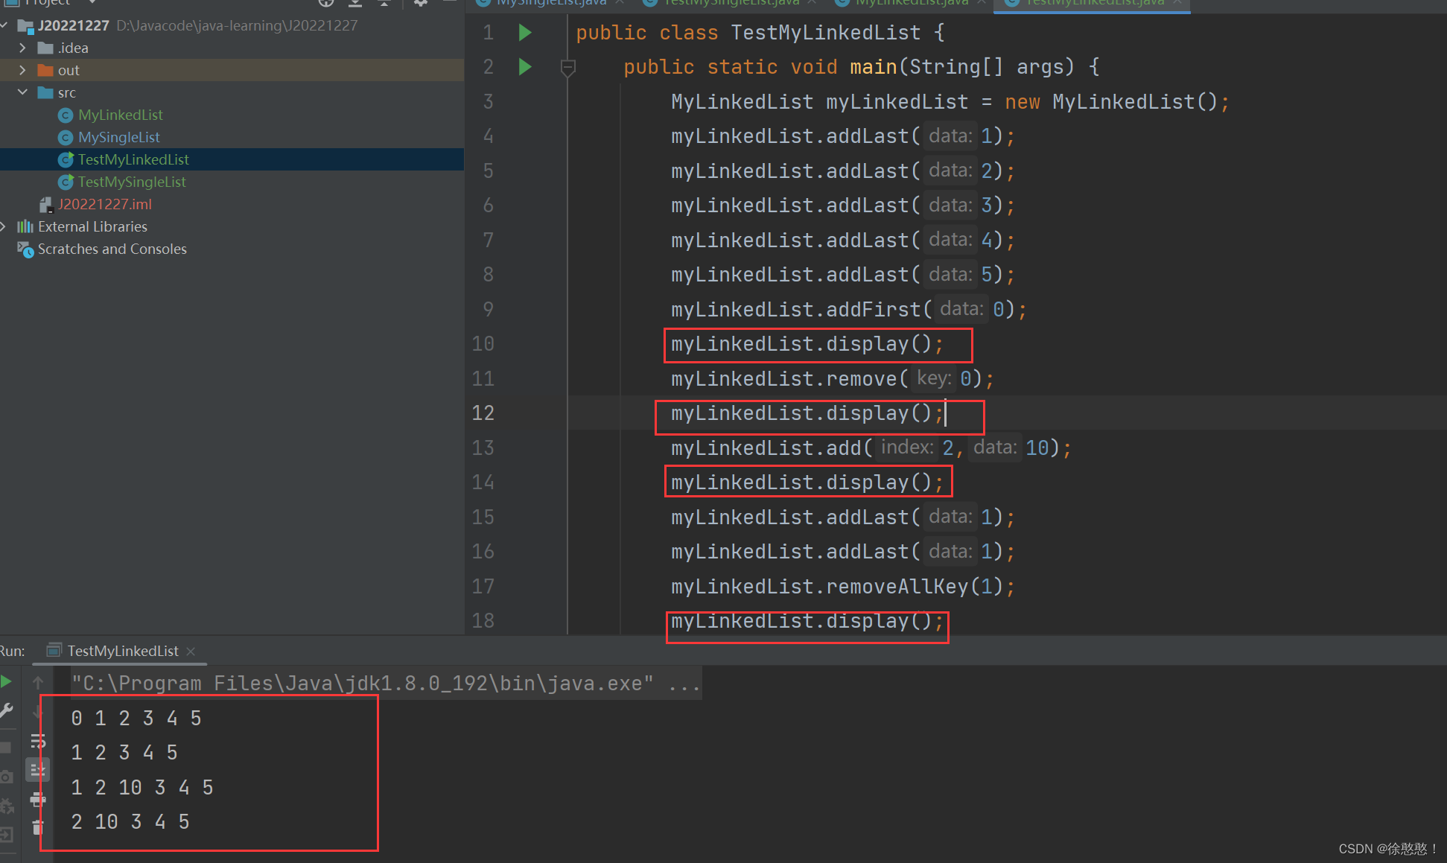Viewport: 1447px width, 863px height.
Task: Rerun TestMyLinkedList using the green play button
Action: click(6, 681)
